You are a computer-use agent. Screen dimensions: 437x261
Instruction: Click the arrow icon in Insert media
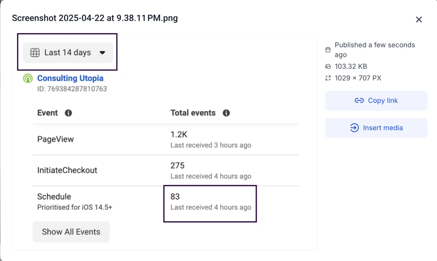click(x=354, y=128)
